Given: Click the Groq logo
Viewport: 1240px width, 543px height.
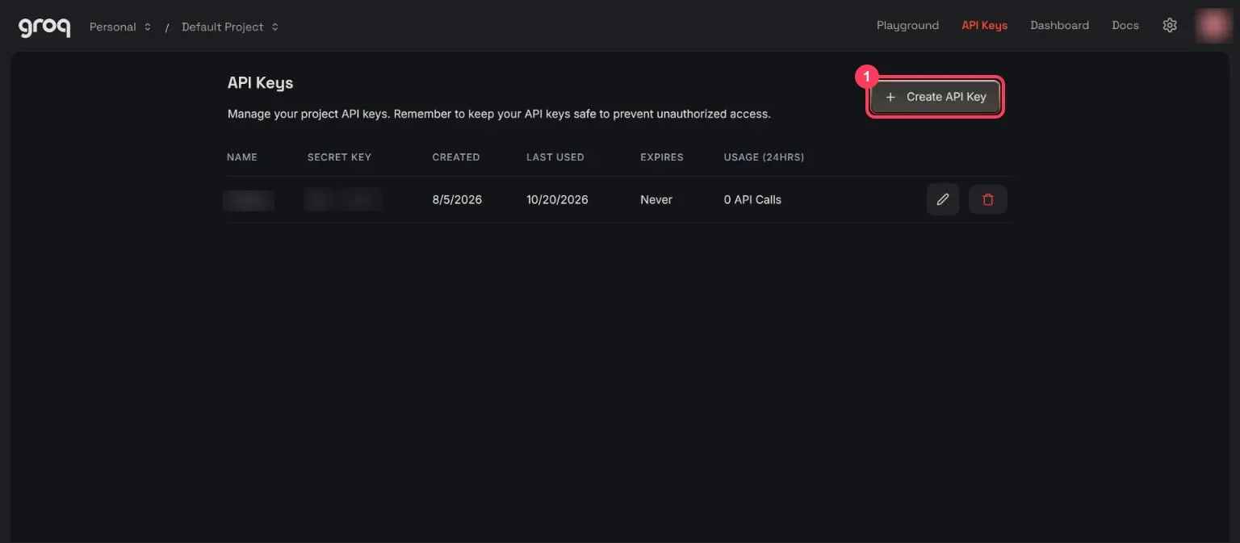Looking at the screenshot, I should tap(44, 27).
